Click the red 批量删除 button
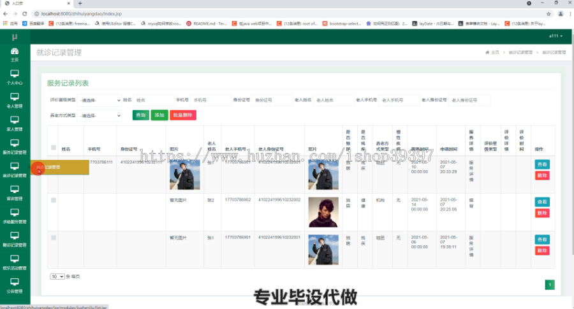Viewport: 574px width, 309px height. coord(182,115)
